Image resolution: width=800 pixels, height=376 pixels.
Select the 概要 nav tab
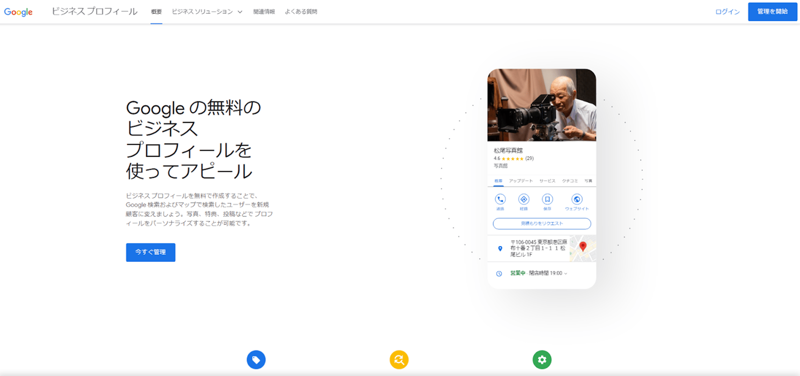point(156,12)
